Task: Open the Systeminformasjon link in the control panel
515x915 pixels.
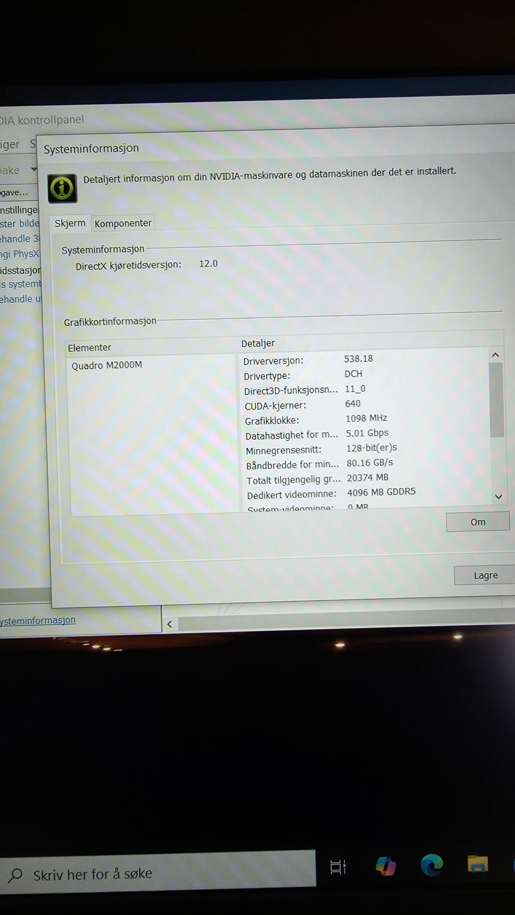Action: tap(38, 620)
